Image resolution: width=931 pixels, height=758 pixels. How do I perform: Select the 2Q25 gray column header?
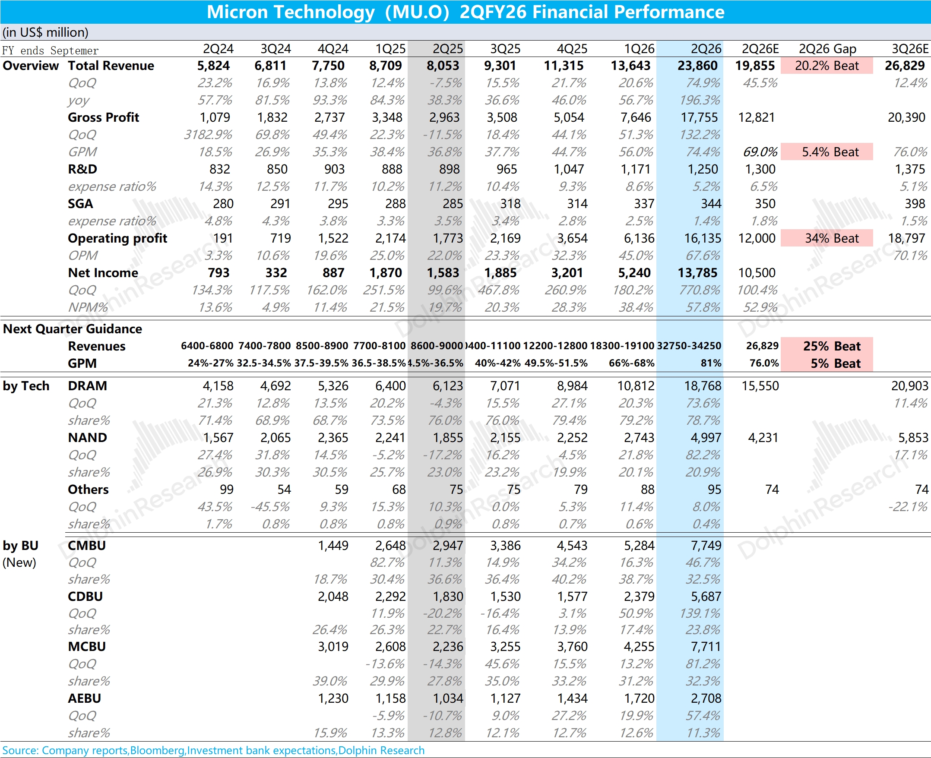[447, 49]
